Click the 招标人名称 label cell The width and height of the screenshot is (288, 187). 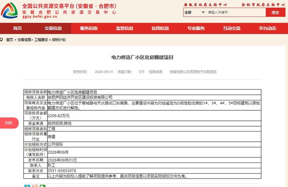pos(36,97)
